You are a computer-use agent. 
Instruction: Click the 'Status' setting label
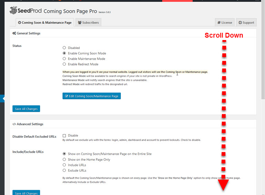[17, 46]
